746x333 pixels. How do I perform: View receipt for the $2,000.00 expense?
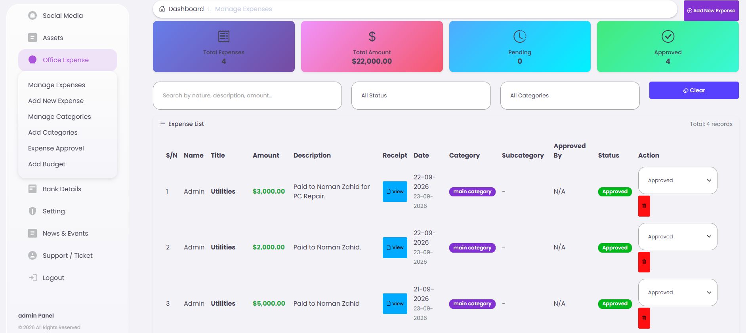click(x=395, y=247)
